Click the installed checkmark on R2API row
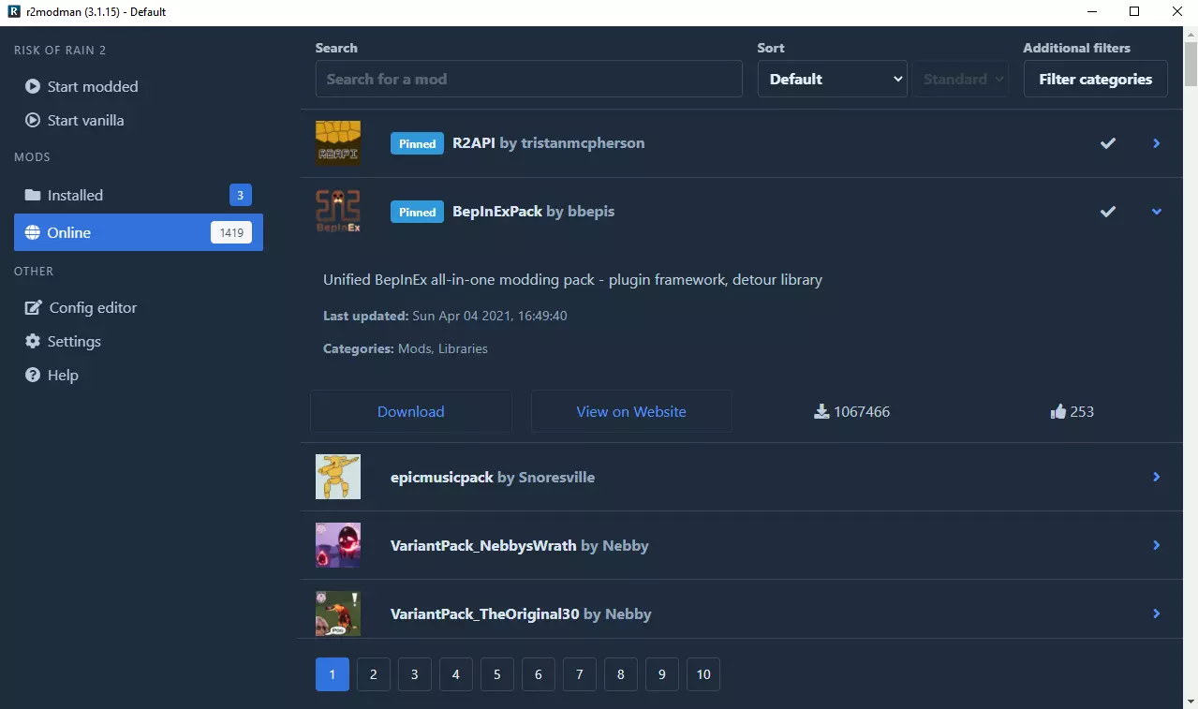 coord(1108,143)
